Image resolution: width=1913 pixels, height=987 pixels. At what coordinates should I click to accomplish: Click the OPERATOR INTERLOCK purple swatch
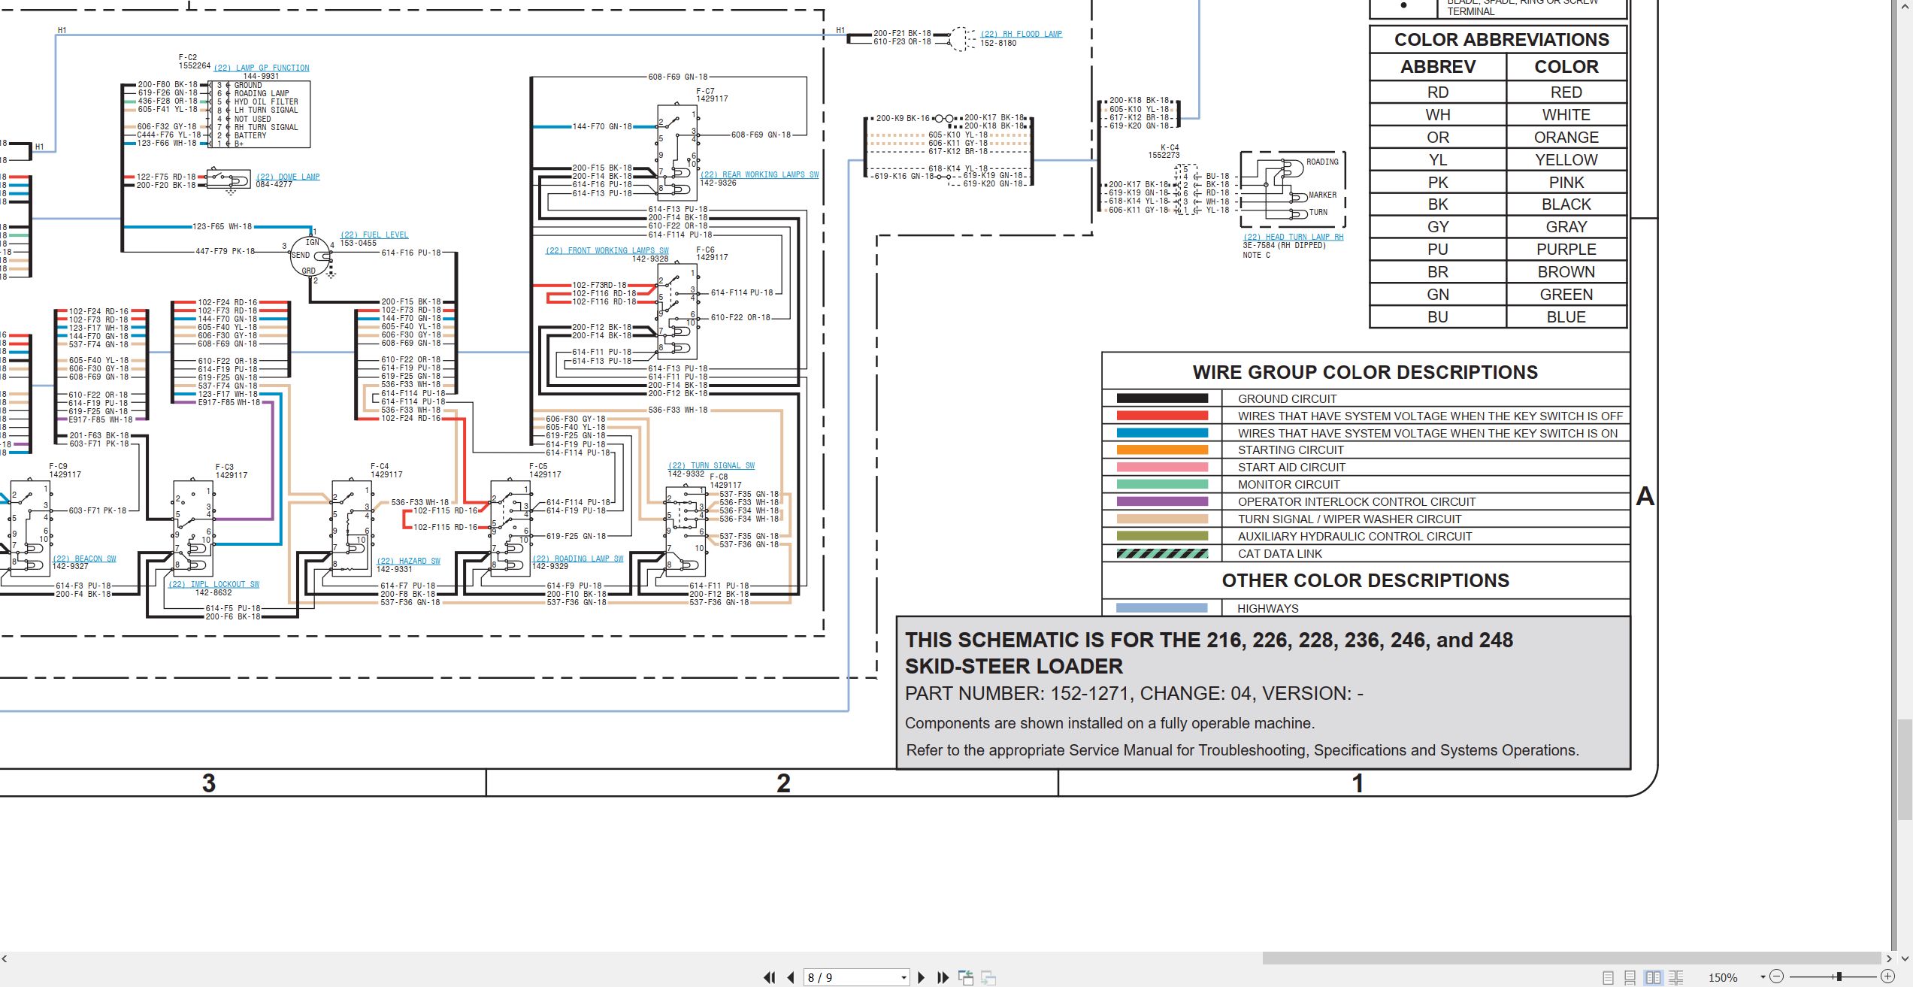1162,501
